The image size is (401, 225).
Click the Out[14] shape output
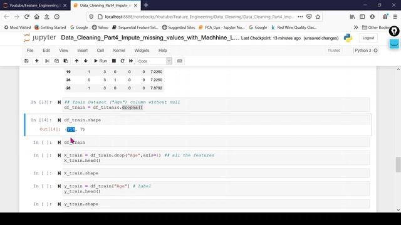tap(75, 129)
